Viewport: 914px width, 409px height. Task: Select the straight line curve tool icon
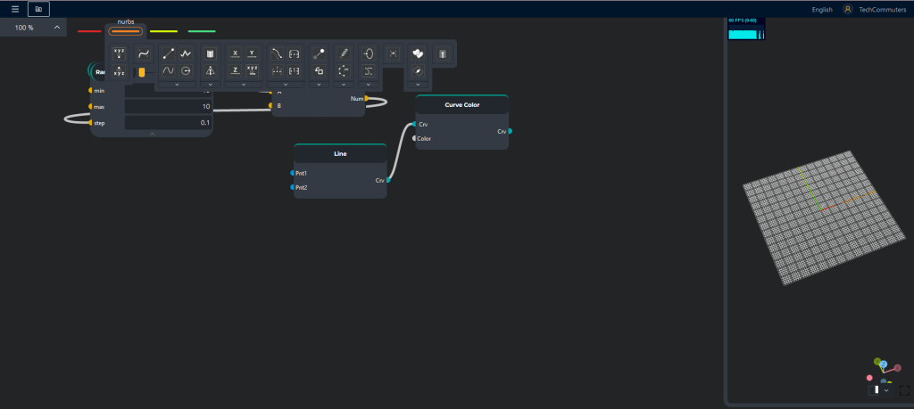coord(169,54)
